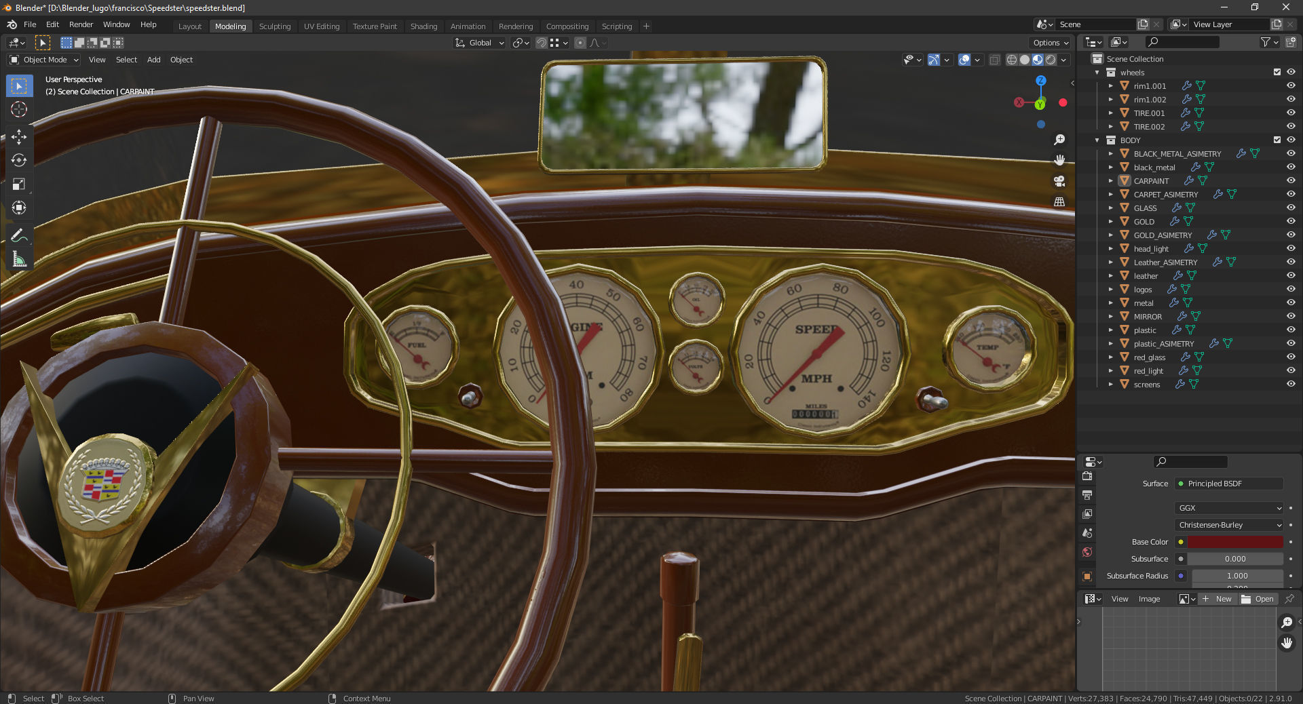Open the Render menu
This screenshot has width=1303, height=704.
[81, 24]
